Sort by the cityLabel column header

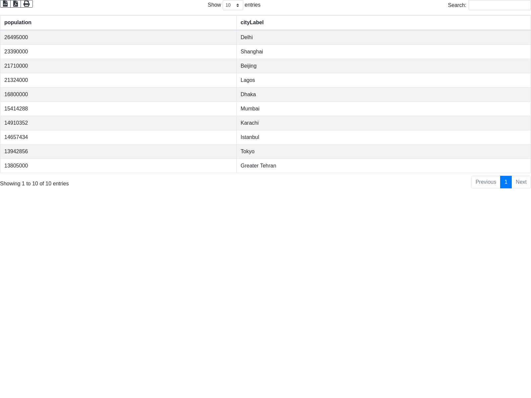[252, 23]
